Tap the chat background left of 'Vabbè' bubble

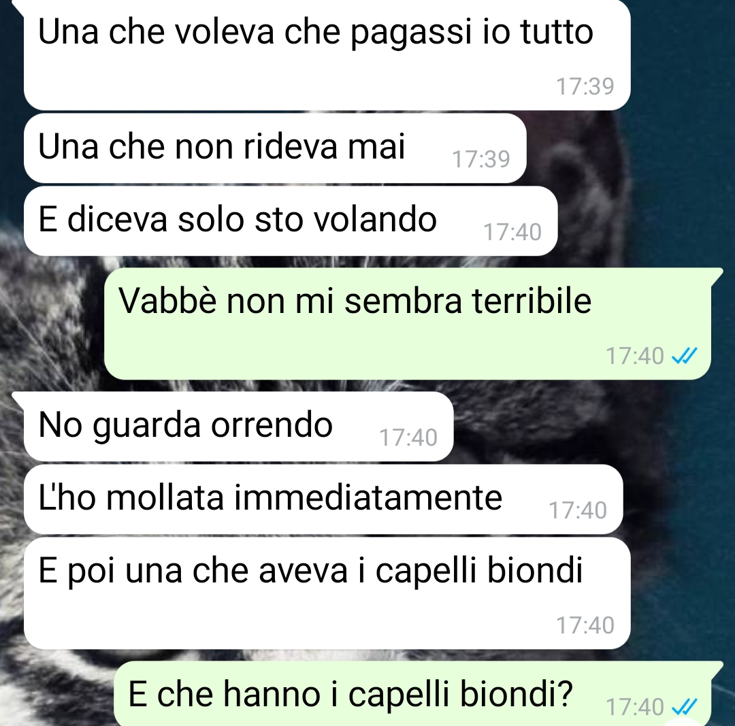tap(52, 323)
